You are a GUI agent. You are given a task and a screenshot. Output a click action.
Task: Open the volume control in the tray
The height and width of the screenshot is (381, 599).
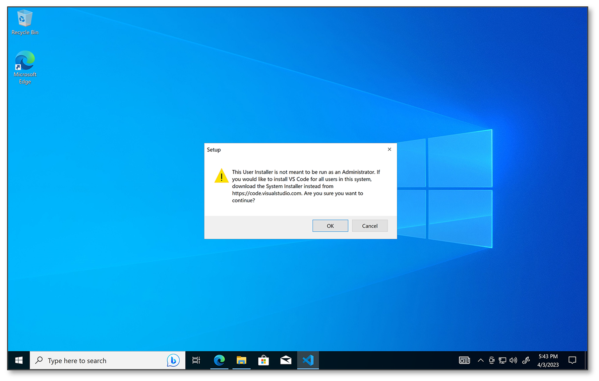click(x=513, y=360)
